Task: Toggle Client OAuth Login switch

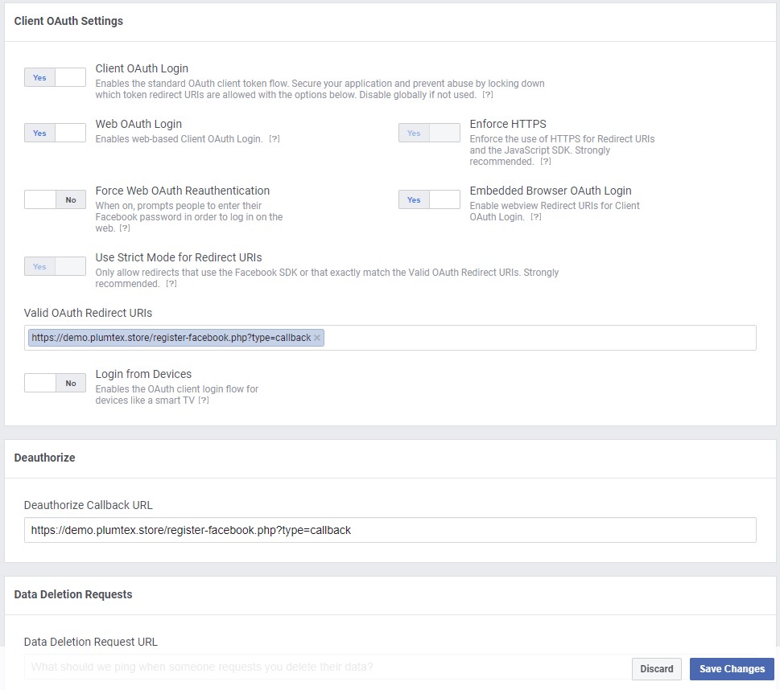Action: pos(56,77)
